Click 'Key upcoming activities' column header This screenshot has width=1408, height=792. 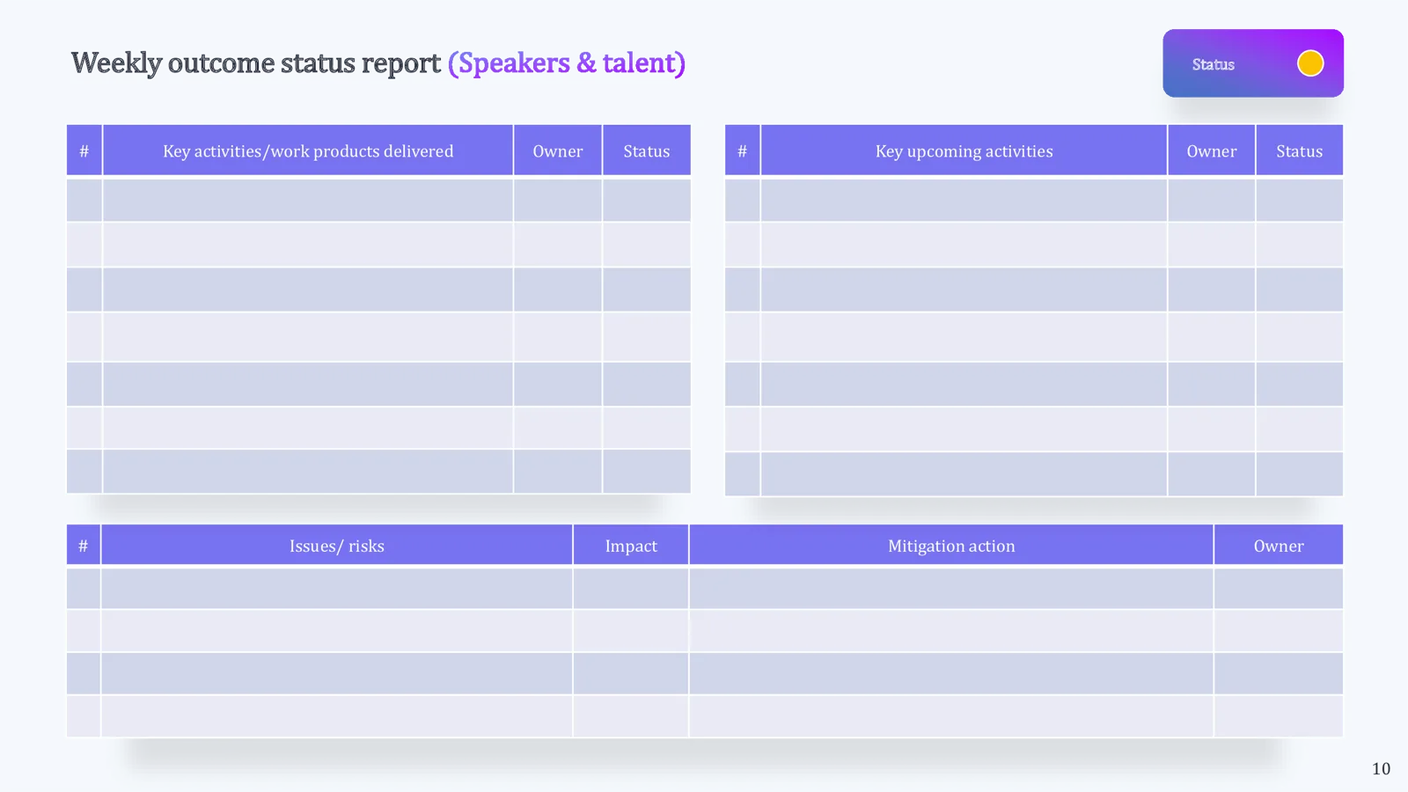click(x=964, y=150)
